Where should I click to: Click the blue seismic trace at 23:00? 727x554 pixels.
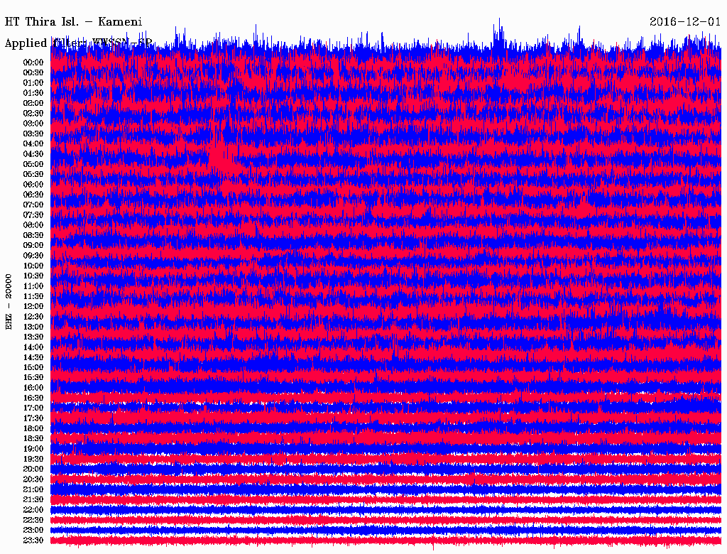[x=386, y=530]
